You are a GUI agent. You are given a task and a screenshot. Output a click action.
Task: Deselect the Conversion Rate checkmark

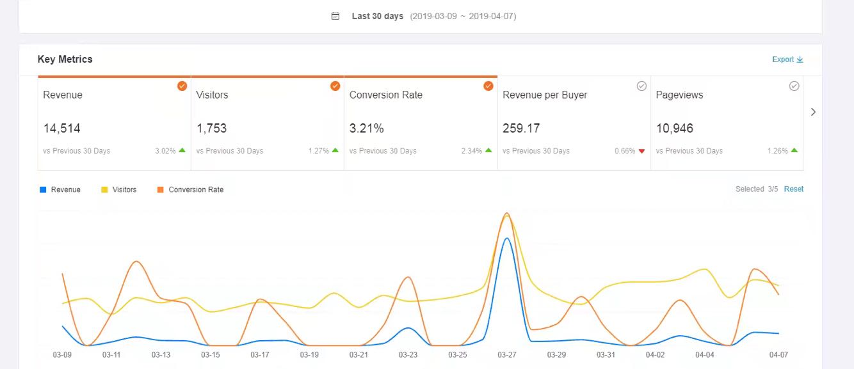pyautogui.click(x=488, y=86)
